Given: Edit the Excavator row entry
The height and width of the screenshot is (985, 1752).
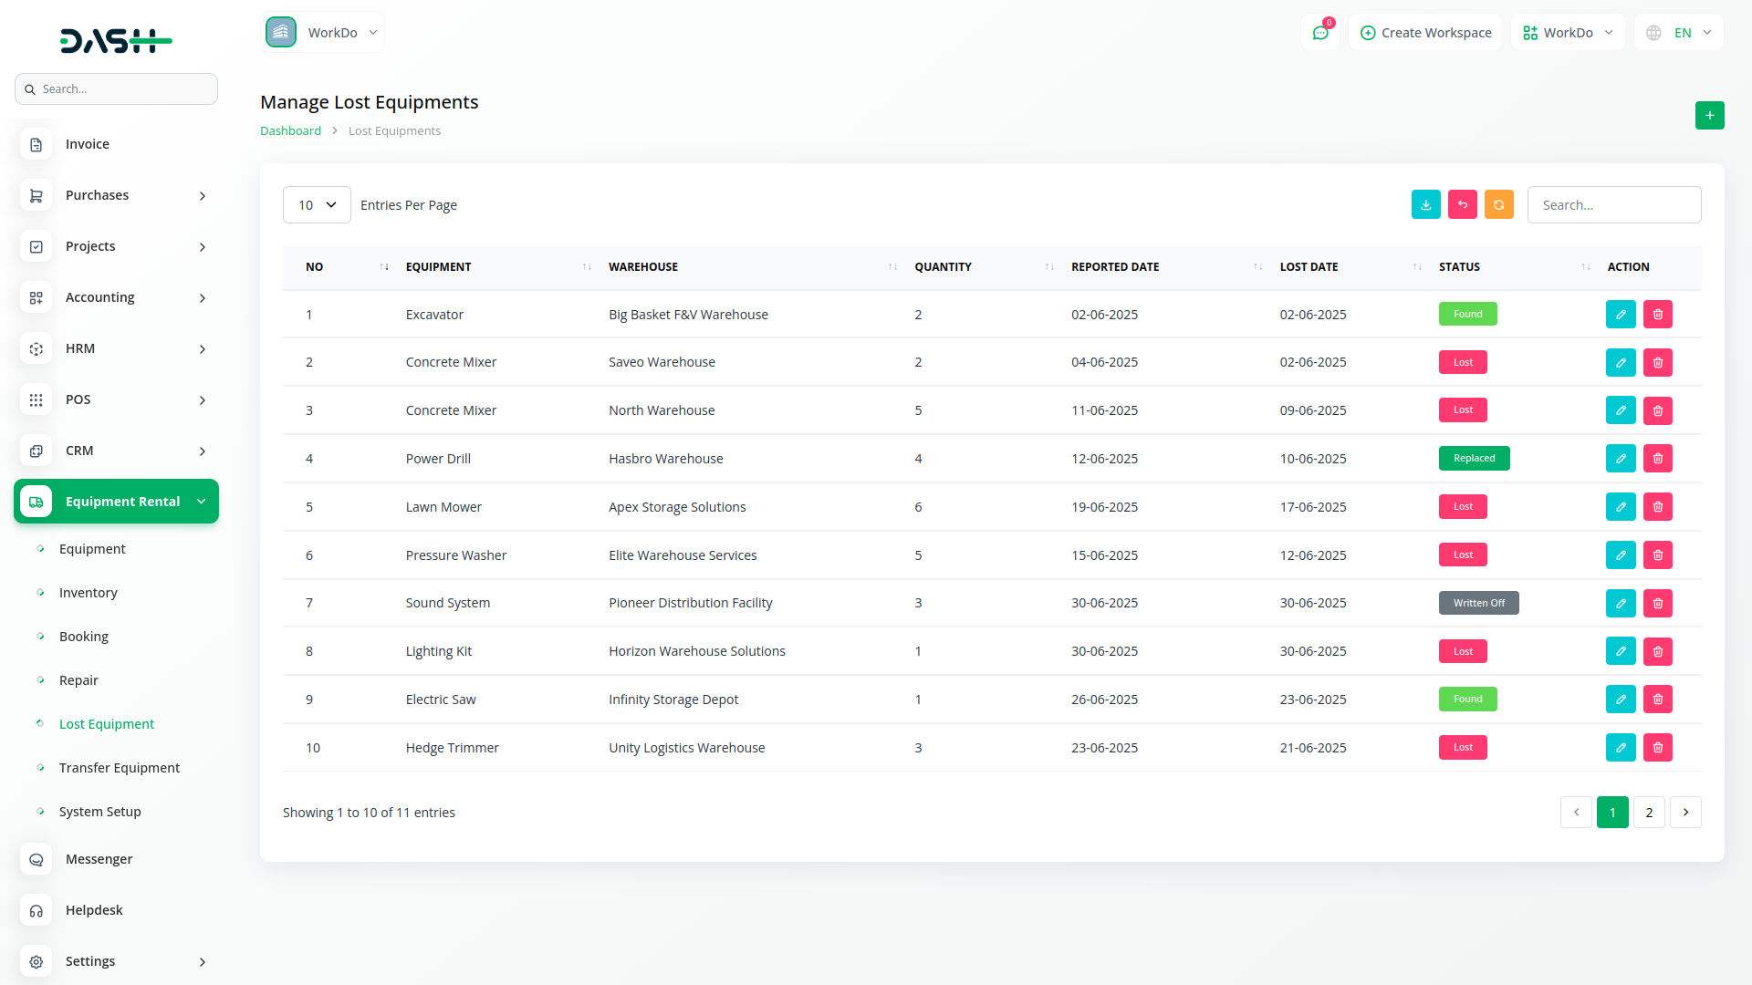Looking at the screenshot, I should point(1621,315).
